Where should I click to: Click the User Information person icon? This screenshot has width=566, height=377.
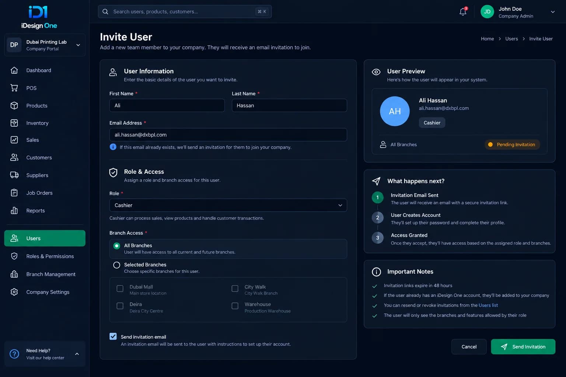pyautogui.click(x=113, y=72)
